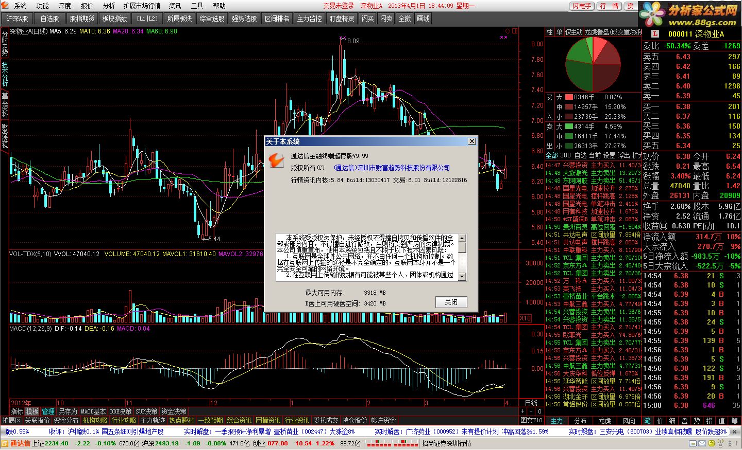Screen dimensions: 742x450
Task: Click the antenna signal icon in status bar
Action: pyautogui.click(x=721, y=443)
